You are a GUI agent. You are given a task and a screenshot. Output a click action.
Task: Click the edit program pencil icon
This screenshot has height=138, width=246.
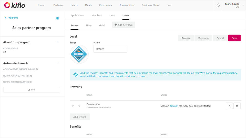(x=58, y=18)
